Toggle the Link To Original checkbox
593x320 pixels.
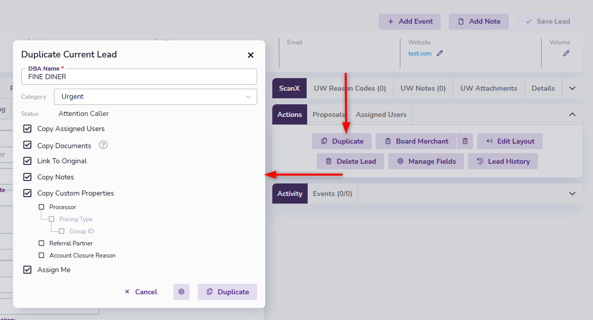[x=27, y=161]
